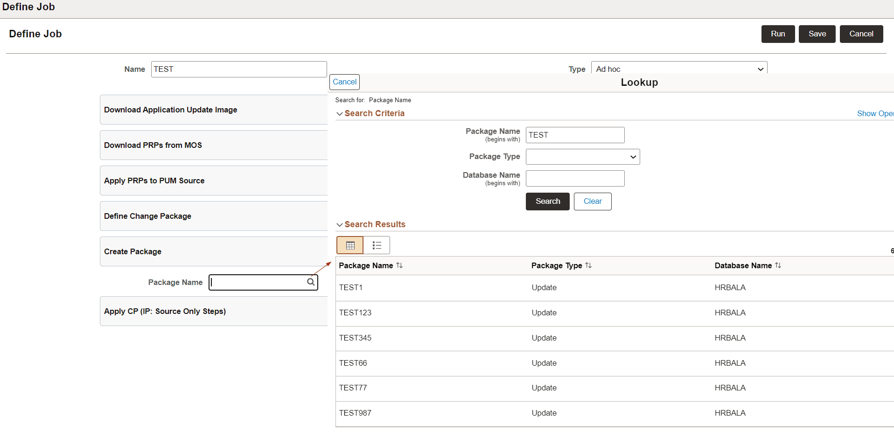Switch search results to list view
Screen dimensions: 894x438
coord(377,245)
